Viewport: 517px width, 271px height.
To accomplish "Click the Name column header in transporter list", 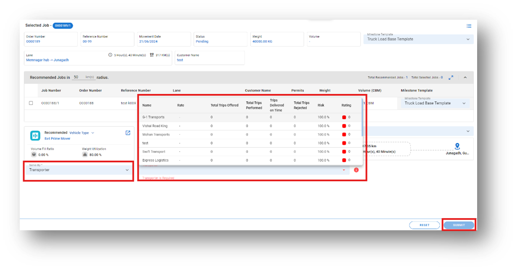I will (x=147, y=105).
